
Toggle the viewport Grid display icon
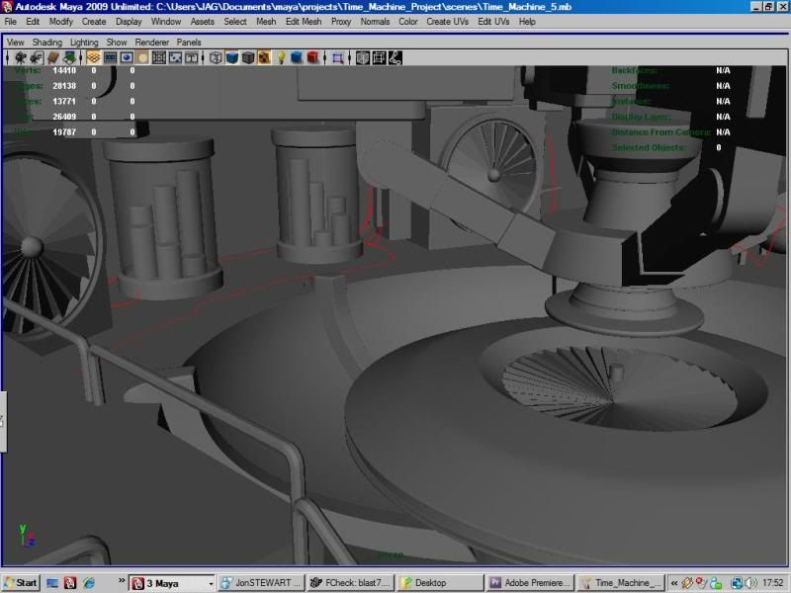[93, 58]
